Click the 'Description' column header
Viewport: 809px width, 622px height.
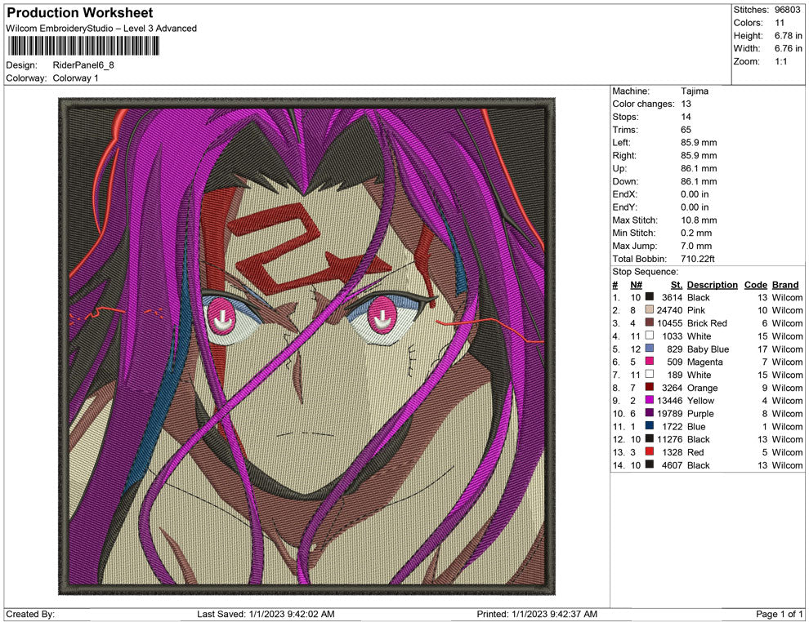712,285
